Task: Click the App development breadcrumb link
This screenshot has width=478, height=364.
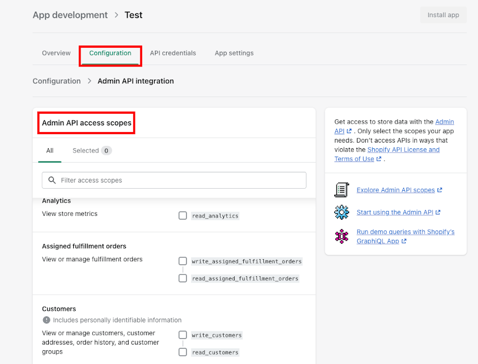Action: click(x=70, y=15)
